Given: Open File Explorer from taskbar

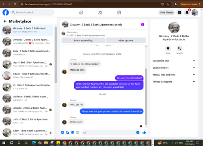Looking at the screenshot, I should pyautogui.click(x=46, y=143).
